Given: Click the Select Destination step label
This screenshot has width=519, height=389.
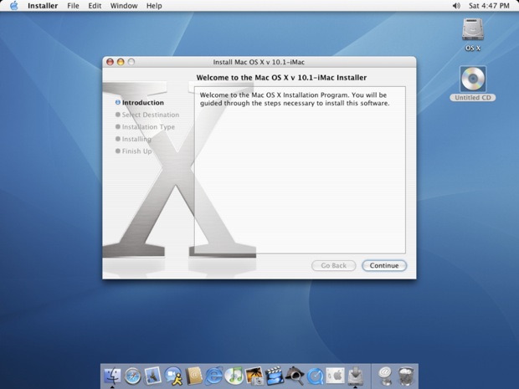Looking at the screenshot, I should [151, 115].
